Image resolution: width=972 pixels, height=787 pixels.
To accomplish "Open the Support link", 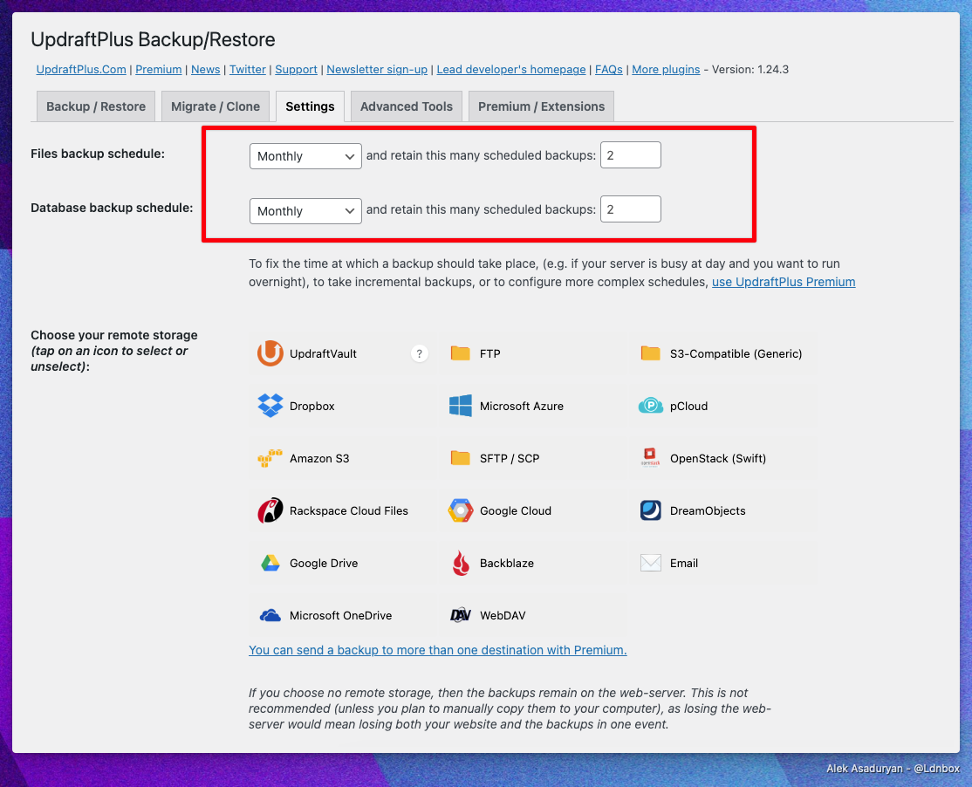I will click(x=297, y=70).
